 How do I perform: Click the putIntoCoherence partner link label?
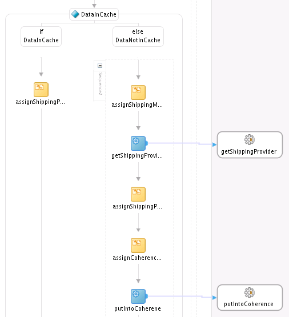coord(249,304)
